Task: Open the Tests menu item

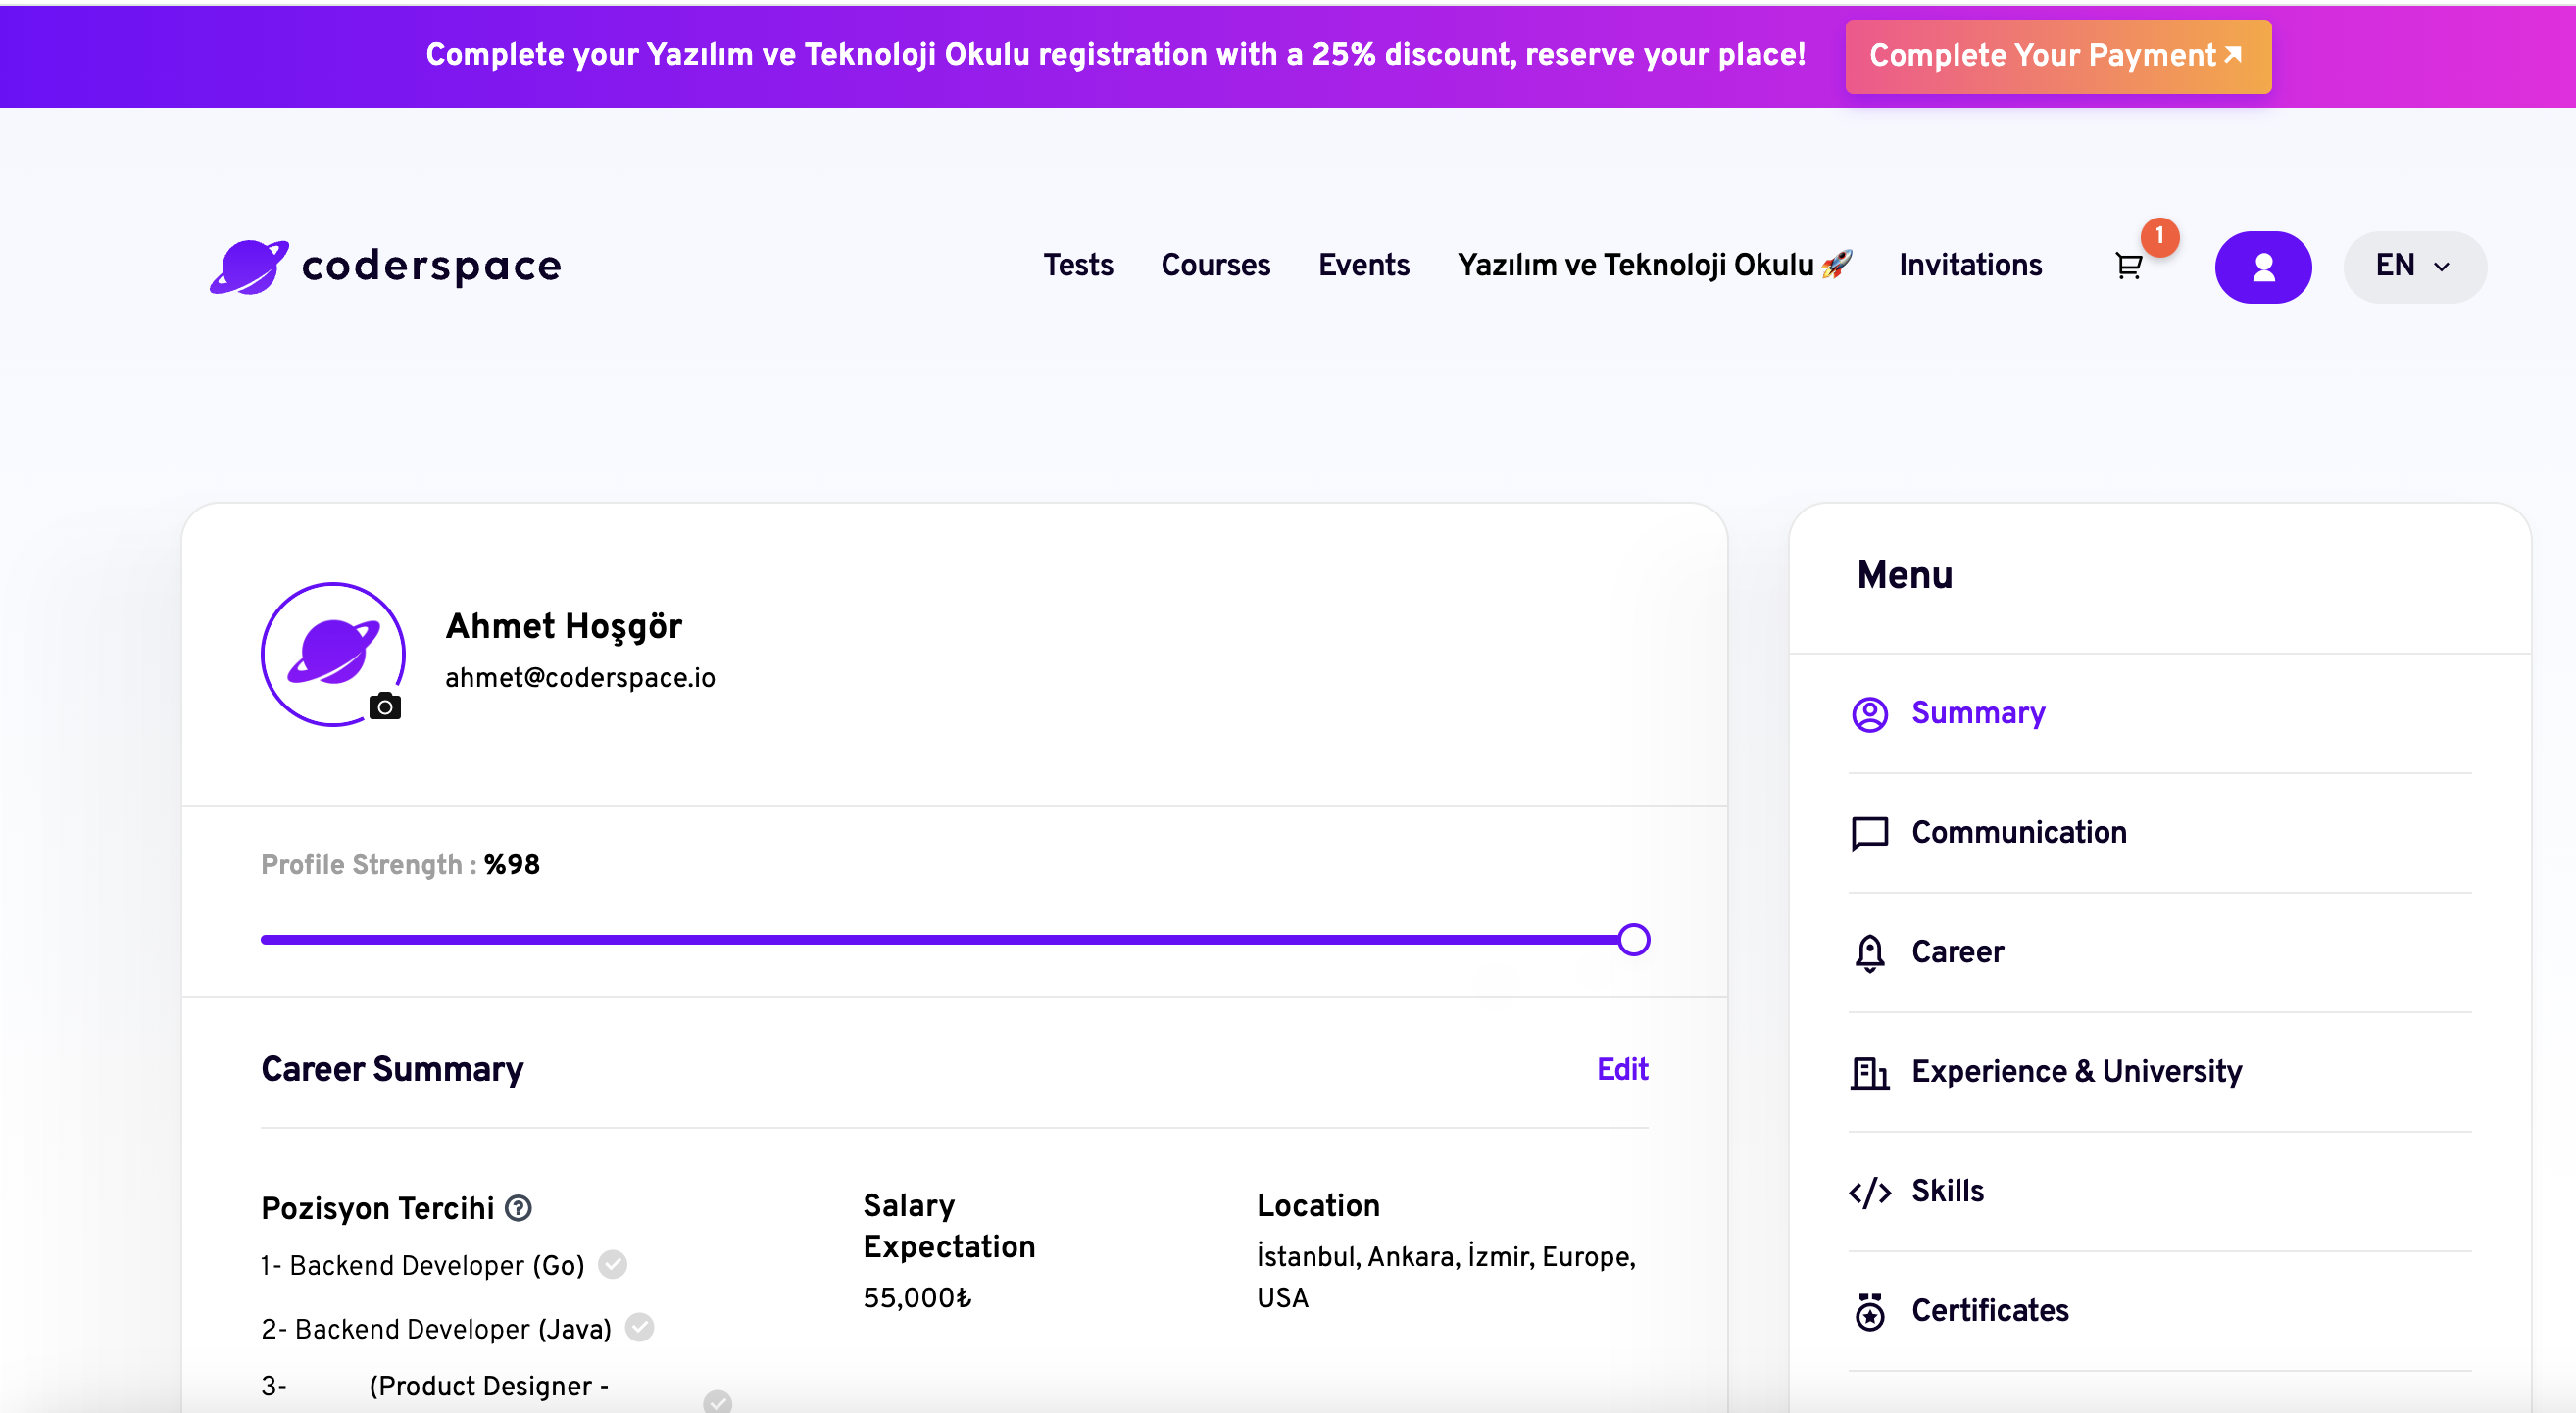Action: (1078, 265)
